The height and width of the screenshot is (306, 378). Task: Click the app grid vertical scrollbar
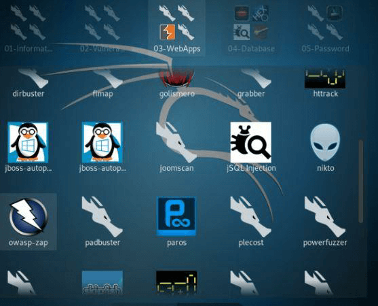pyautogui.click(x=360, y=181)
